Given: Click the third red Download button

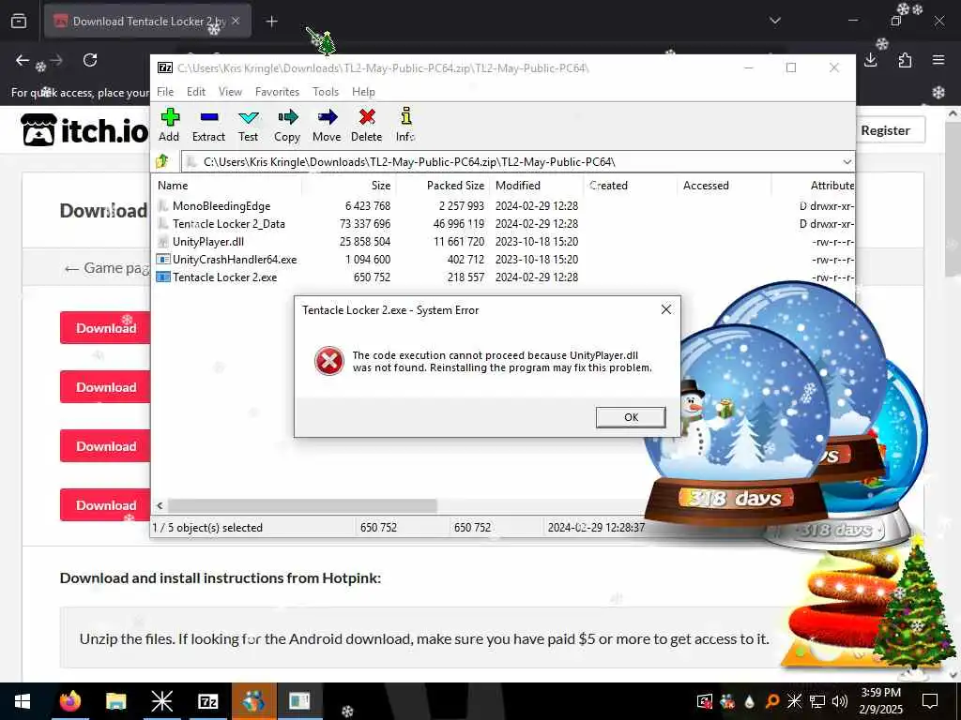Looking at the screenshot, I should pyautogui.click(x=106, y=446).
